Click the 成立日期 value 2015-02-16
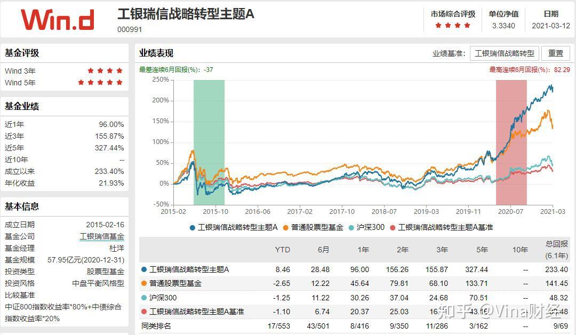The image size is (576, 335). (105, 225)
